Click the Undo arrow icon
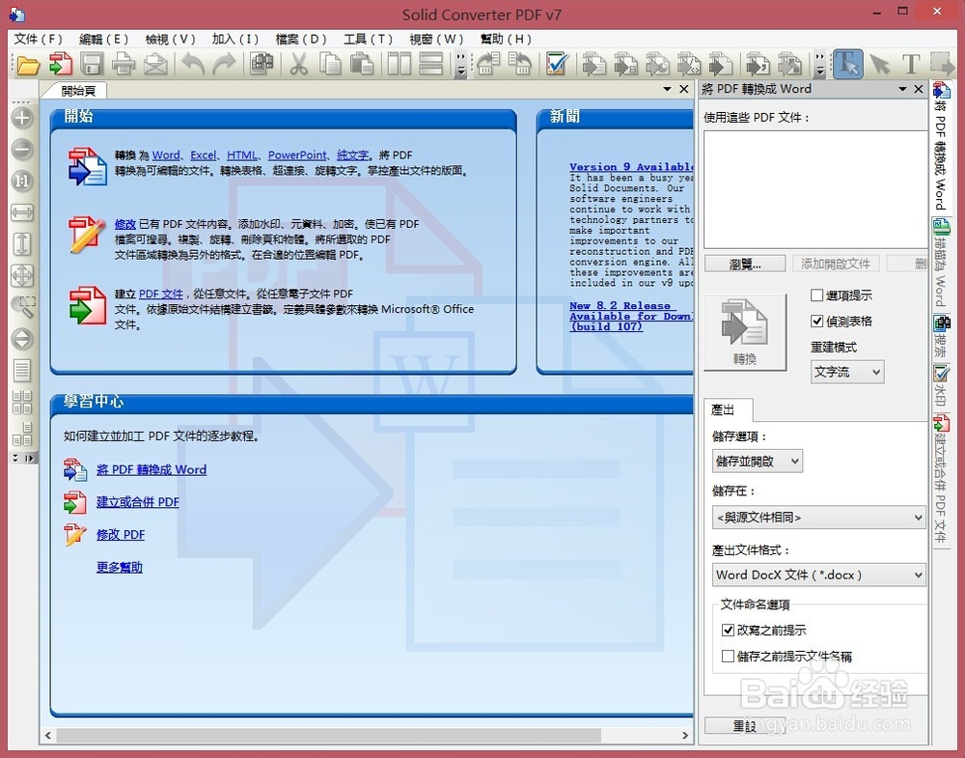This screenshot has height=758, width=965. point(193,64)
